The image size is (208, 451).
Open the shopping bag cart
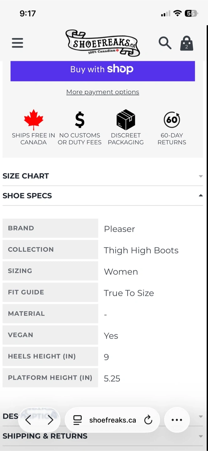click(187, 43)
